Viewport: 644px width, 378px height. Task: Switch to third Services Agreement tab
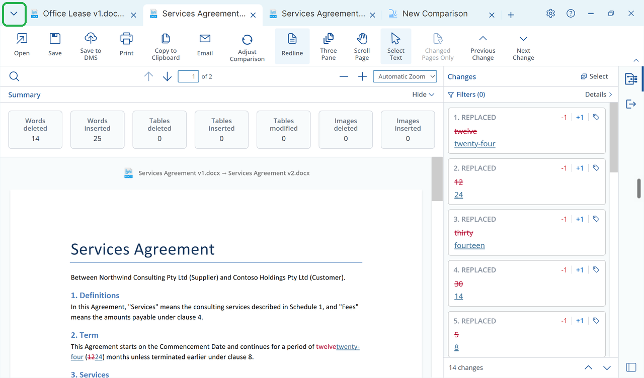pos(324,14)
